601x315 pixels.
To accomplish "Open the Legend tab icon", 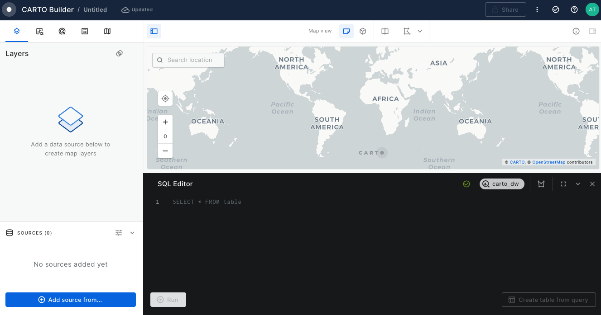I will pyautogui.click(x=85, y=31).
